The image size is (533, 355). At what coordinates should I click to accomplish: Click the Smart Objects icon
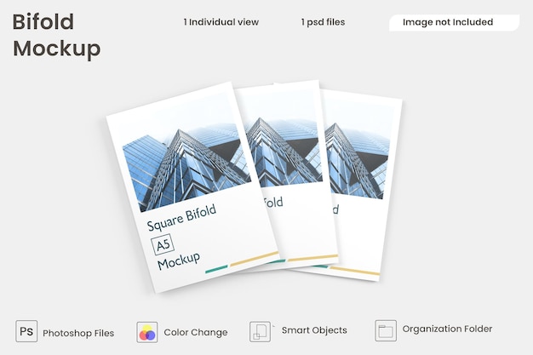tap(260, 331)
